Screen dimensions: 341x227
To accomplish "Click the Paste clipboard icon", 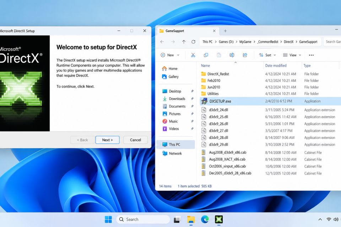I will tap(219, 55).
